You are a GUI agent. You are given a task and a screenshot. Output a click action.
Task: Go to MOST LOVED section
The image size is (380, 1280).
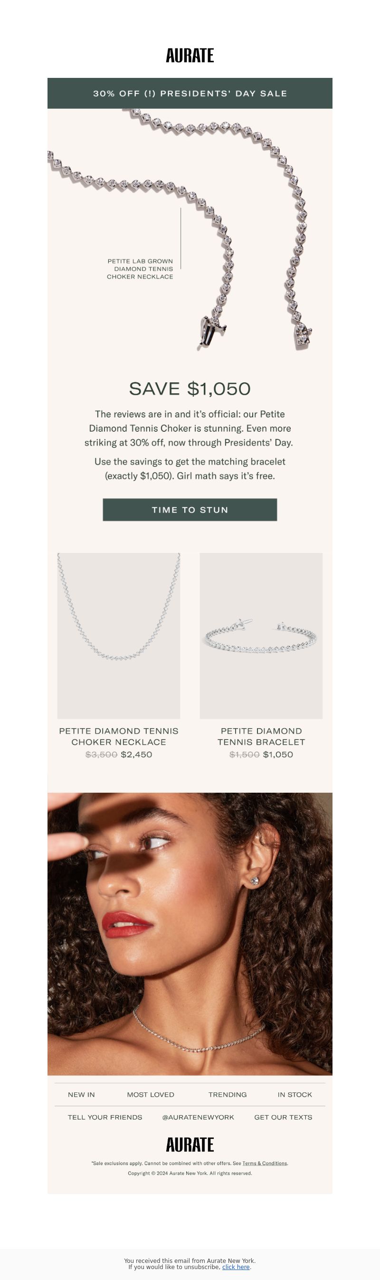point(151,1095)
